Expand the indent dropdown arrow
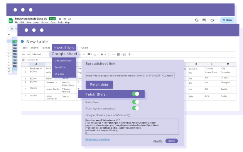 tap(105, 54)
